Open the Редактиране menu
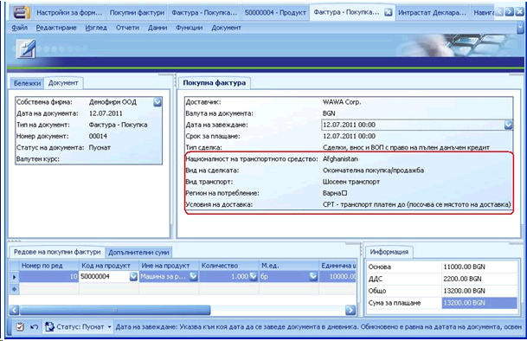Image resolution: width=527 pixels, height=341 pixels. [56, 28]
